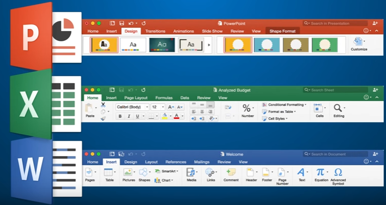Click Word Table icon

pyautogui.click(x=108, y=172)
